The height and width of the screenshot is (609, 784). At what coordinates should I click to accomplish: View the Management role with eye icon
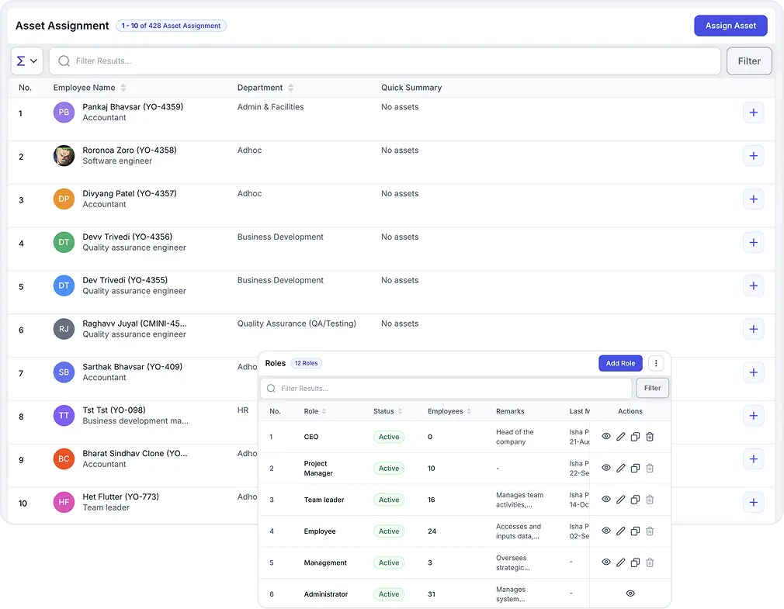[606, 562]
